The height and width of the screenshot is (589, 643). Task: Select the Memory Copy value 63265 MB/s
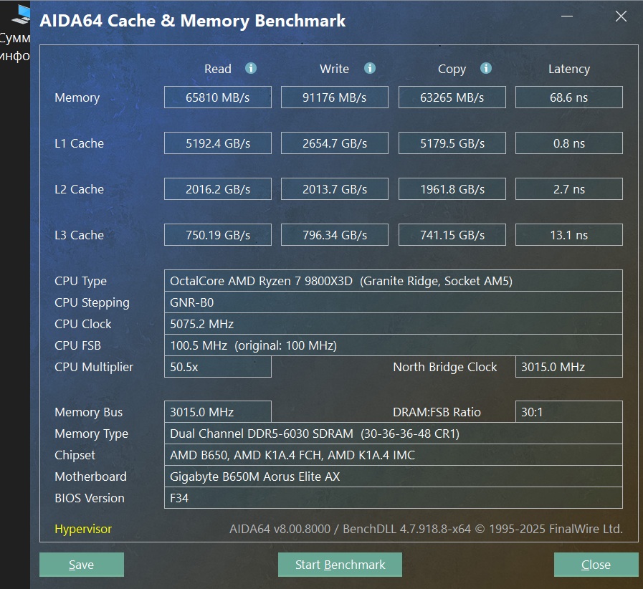(x=452, y=97)
